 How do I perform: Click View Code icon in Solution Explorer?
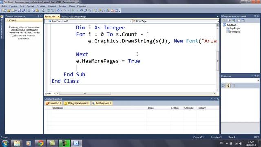point(239,21)
